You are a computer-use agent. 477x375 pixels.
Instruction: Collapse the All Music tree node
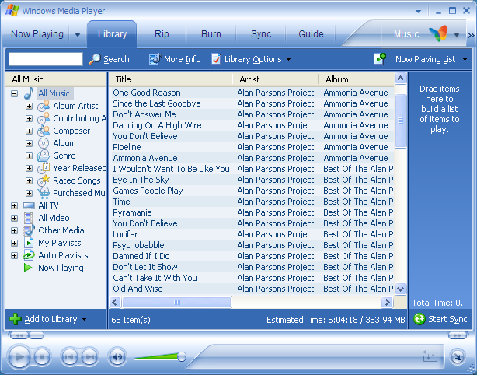tap(14, 93)
